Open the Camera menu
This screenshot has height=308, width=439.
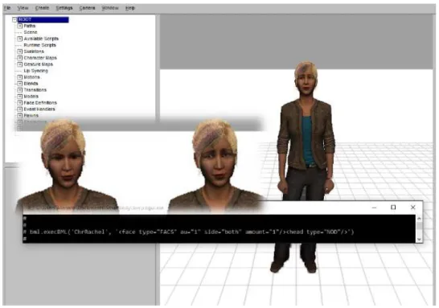87,8
